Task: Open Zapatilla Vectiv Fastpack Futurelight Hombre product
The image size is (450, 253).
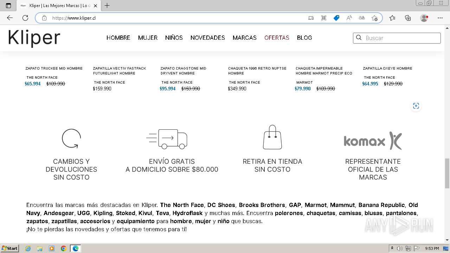Action: click(x=119, y=71)
